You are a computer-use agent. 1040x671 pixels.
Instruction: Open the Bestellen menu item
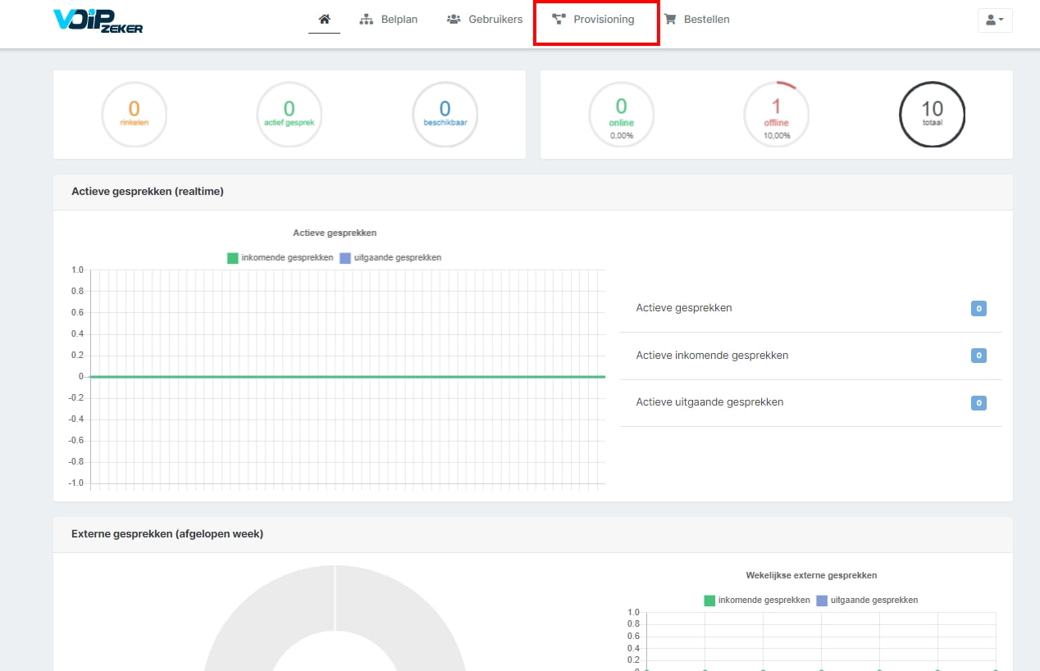696,19
